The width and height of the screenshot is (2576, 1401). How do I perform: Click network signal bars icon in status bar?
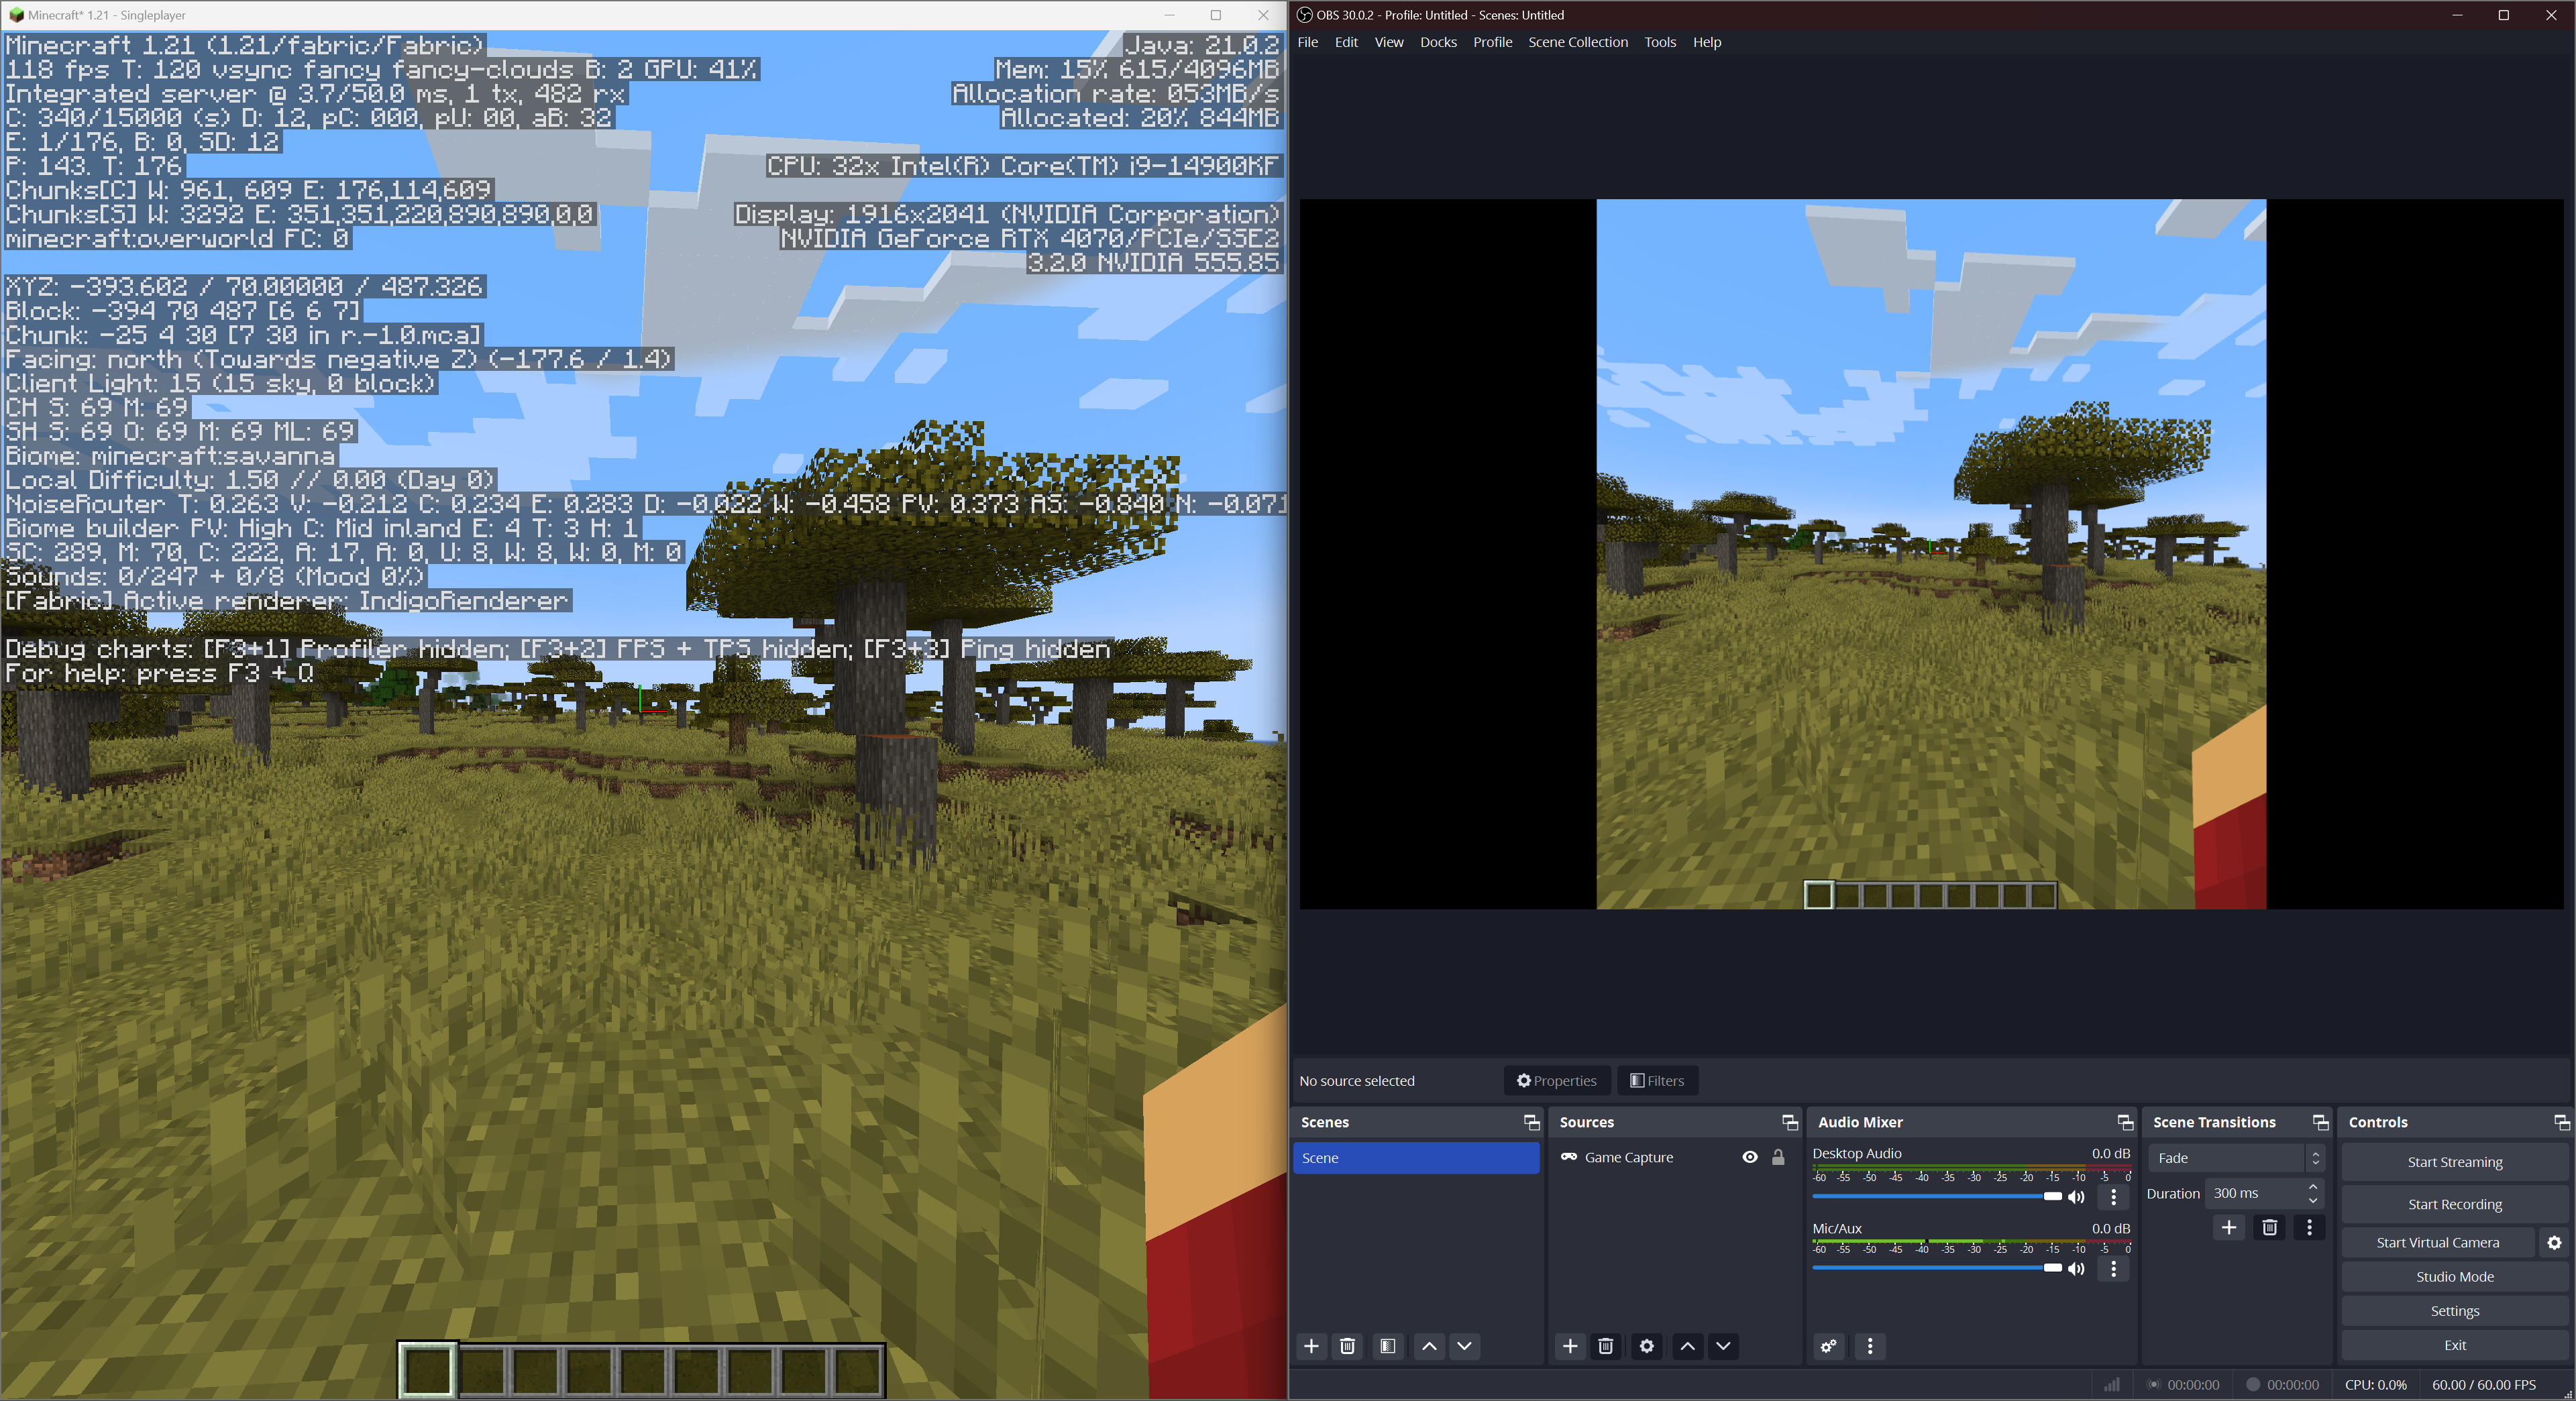2111,1385
